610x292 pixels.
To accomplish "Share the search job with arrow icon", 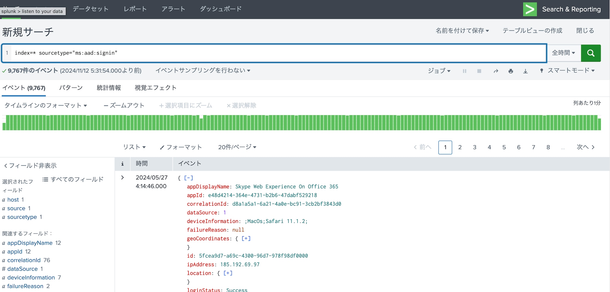I will pyautogui.click(x=496, y=71).
